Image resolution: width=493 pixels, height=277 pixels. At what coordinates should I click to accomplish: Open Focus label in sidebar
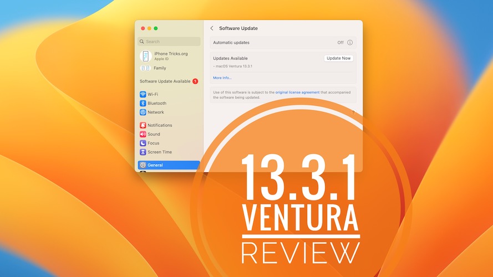coord(154,143)
